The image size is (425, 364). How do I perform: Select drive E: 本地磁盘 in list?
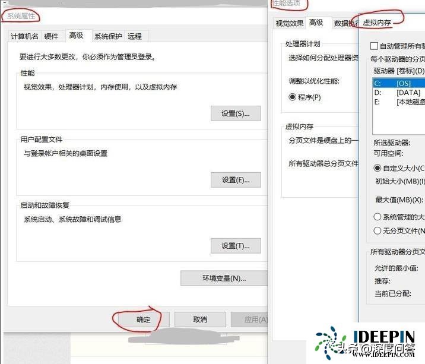(x=399, y=102)
